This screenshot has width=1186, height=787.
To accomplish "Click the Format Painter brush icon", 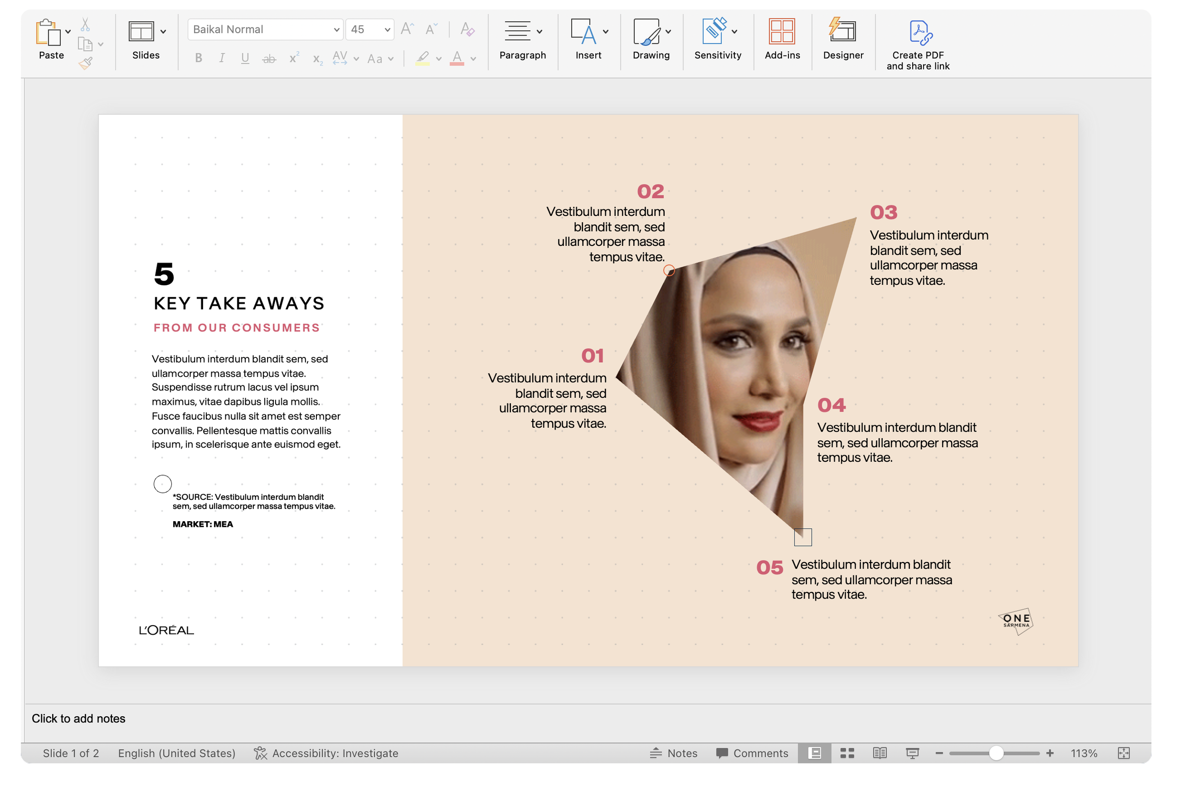I will click(85, 63).
